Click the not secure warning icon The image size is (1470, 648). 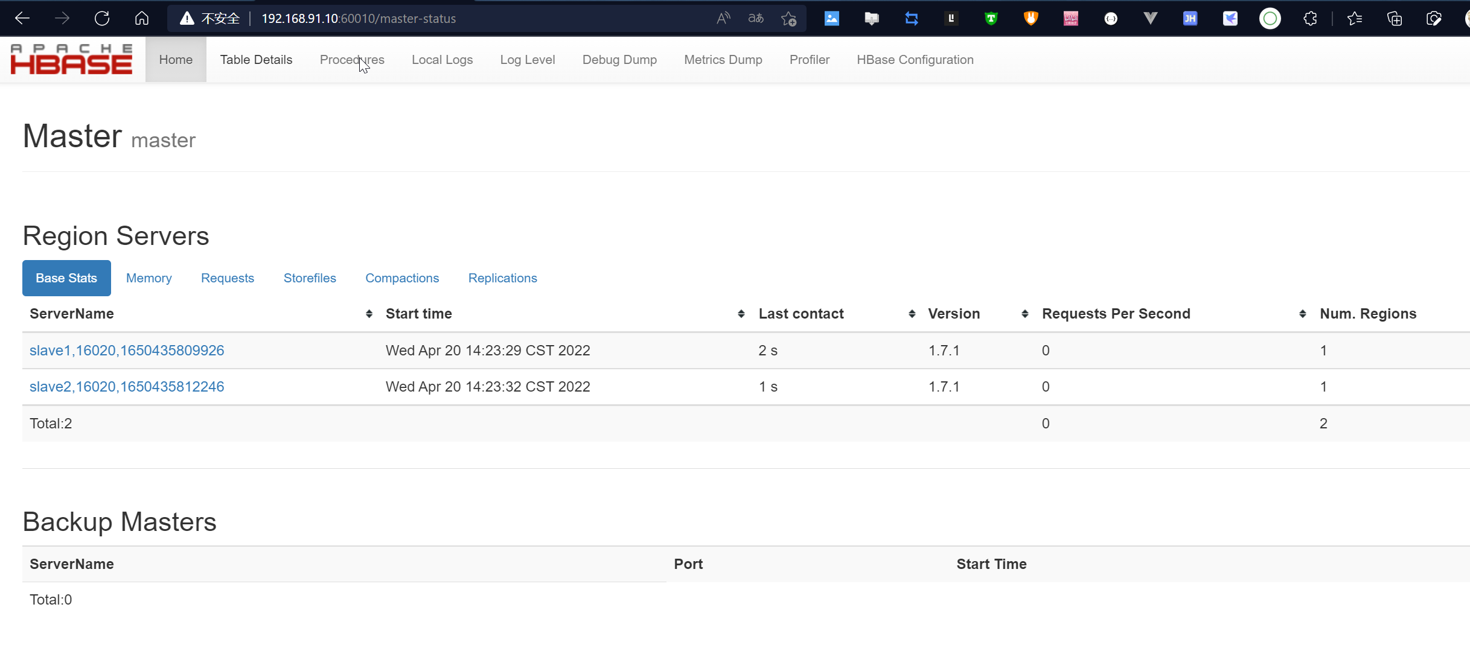[187, 19]
